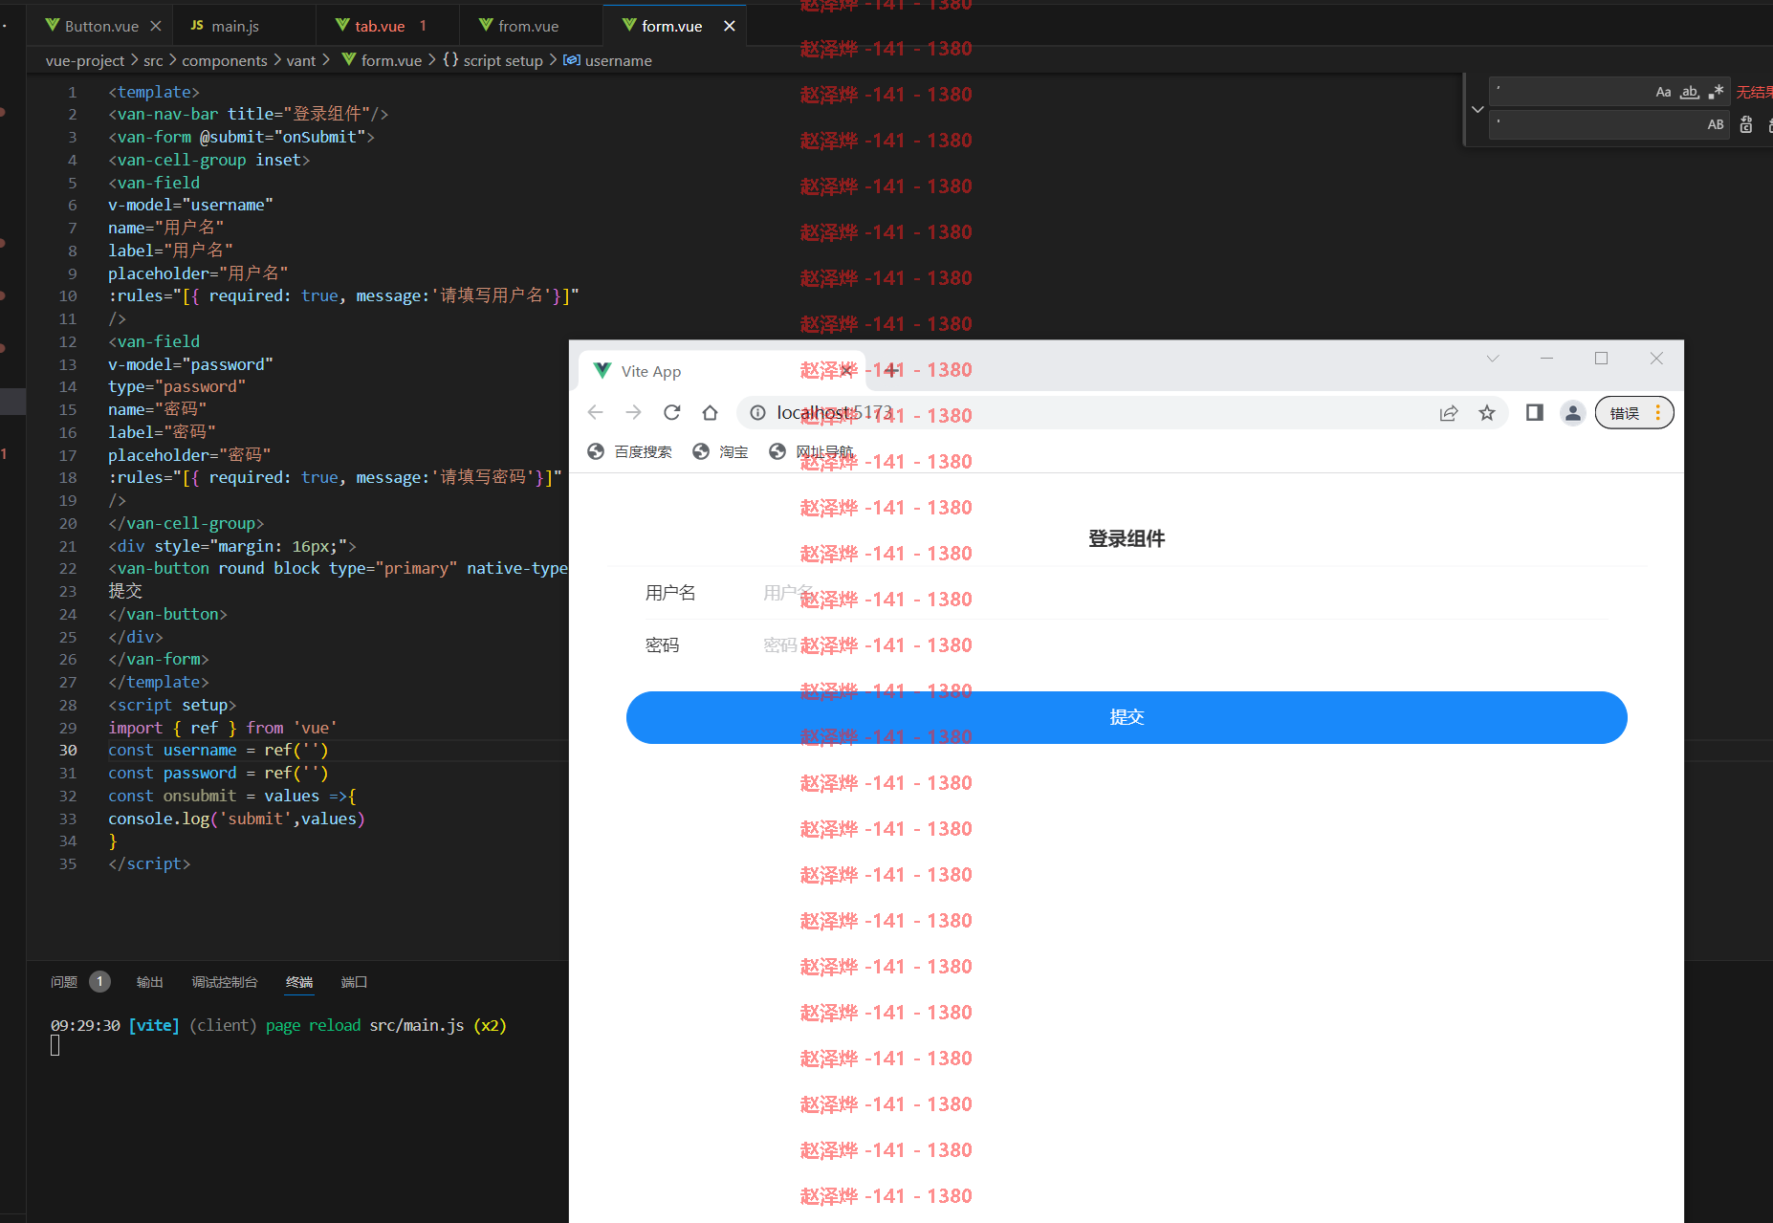The width and height of the screenshot is (1773, 1223).
Task: Click the username symbol breadcrumb
Action: point(608,60)
